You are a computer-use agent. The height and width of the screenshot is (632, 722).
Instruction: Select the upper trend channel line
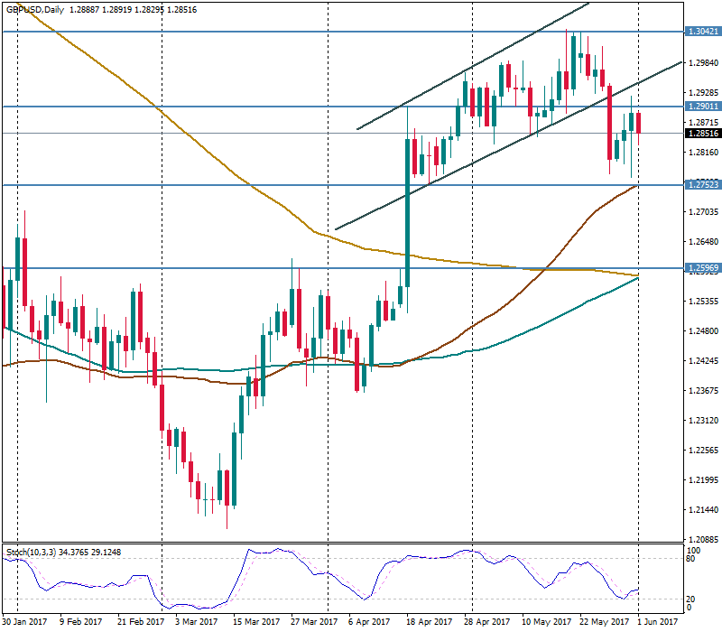click(469, 69)
